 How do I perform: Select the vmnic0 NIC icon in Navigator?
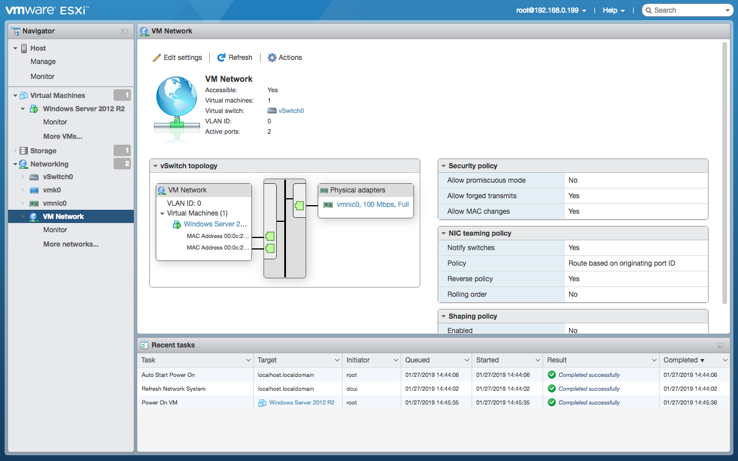pos(33,203)
